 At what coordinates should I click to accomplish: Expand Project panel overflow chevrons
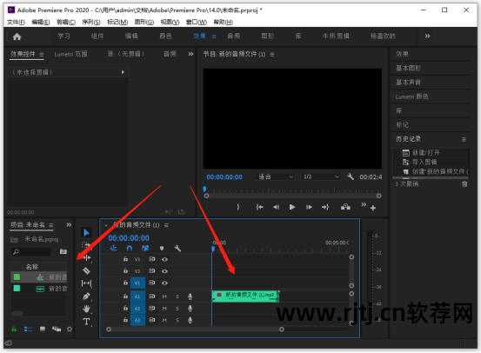tap(69, 225)
